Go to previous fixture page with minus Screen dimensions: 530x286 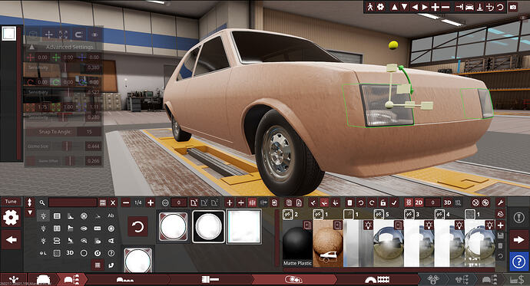click(x=126, y=202)
